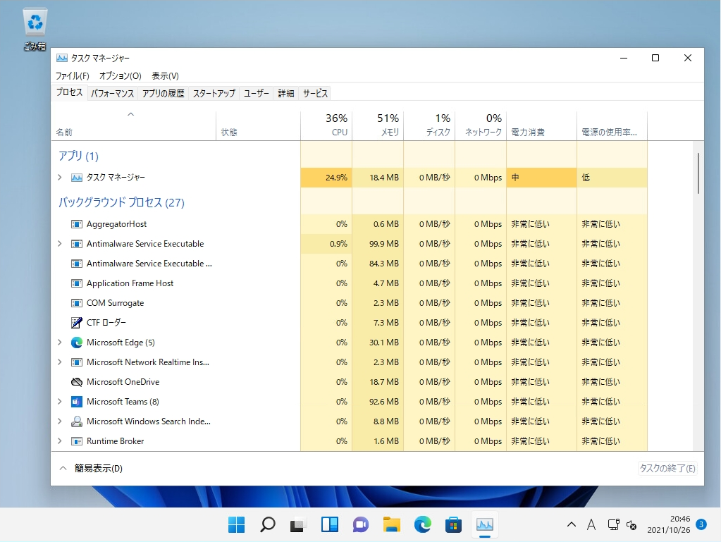Click the Task Manager taskbar icon
Viewport: 721px width, 542px height.
tap(485, 524)
